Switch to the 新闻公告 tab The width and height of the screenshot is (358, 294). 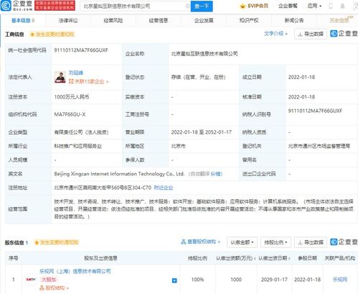tap(294, 21)
